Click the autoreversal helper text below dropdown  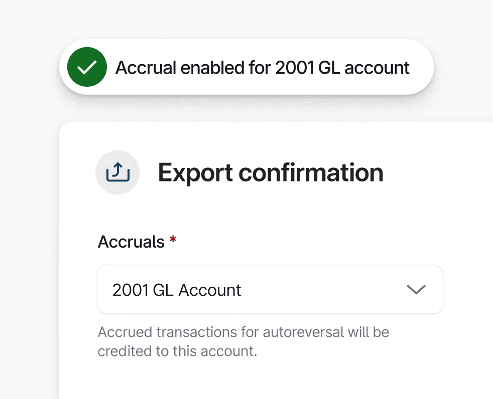point(243,332)
